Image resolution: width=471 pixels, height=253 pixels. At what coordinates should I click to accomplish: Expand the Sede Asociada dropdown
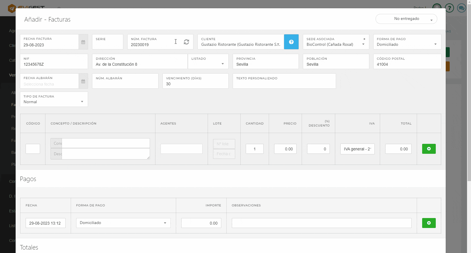point(335,44)
